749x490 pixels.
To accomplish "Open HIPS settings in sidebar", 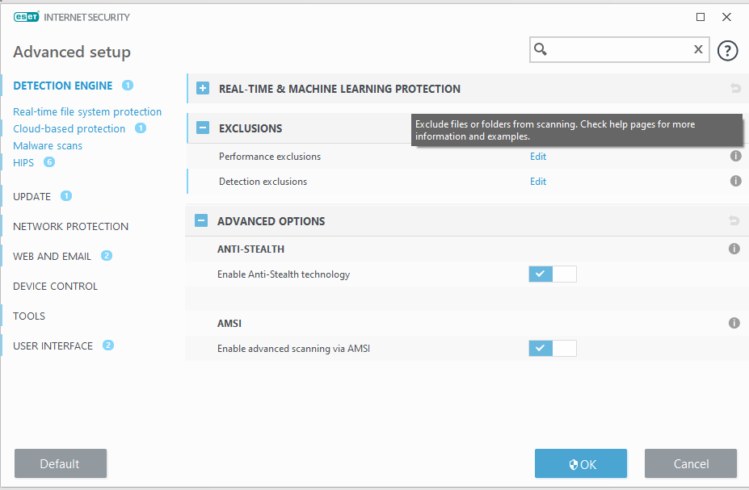I will (x=23, y=163).
